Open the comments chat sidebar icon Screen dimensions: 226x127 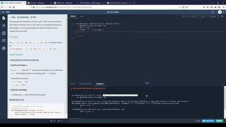point(4,41)
